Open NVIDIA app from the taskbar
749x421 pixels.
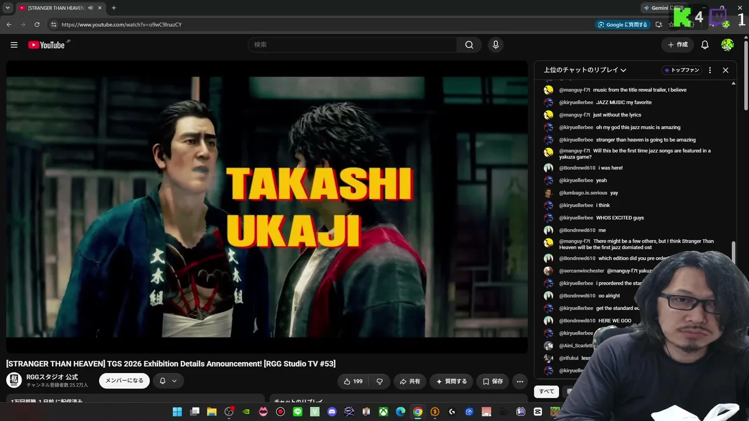point(246,412)
